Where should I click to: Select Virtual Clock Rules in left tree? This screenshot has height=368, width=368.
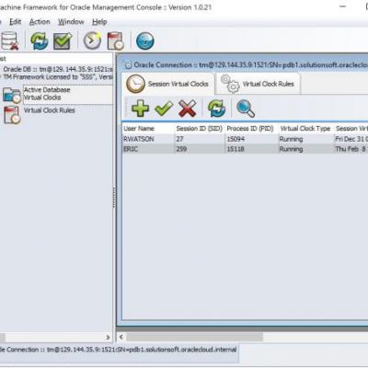click(50, 110)
